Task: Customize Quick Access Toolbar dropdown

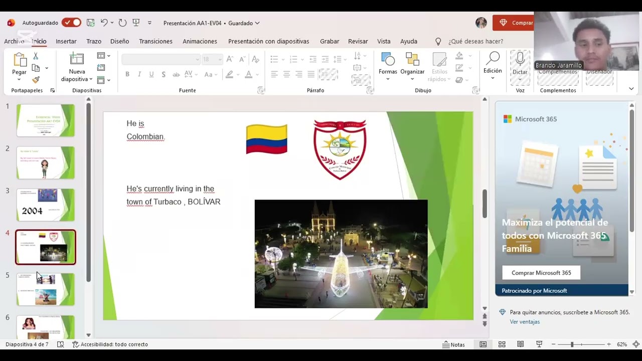Action: click(x=149, y=23)
